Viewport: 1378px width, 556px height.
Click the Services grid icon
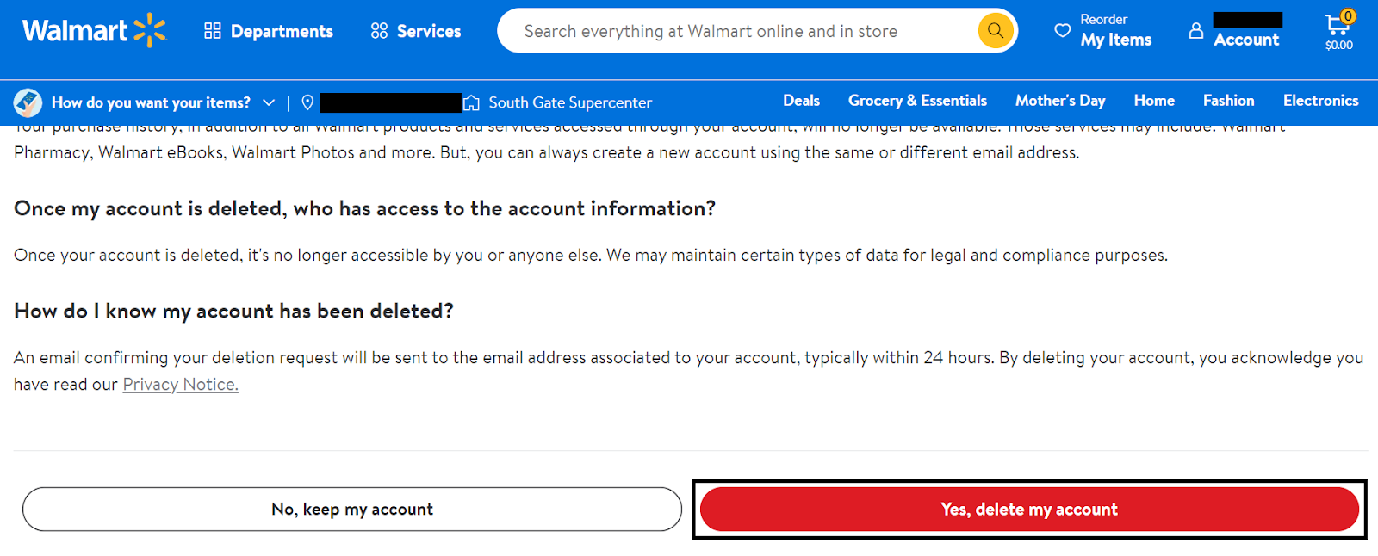click(378, 31)
